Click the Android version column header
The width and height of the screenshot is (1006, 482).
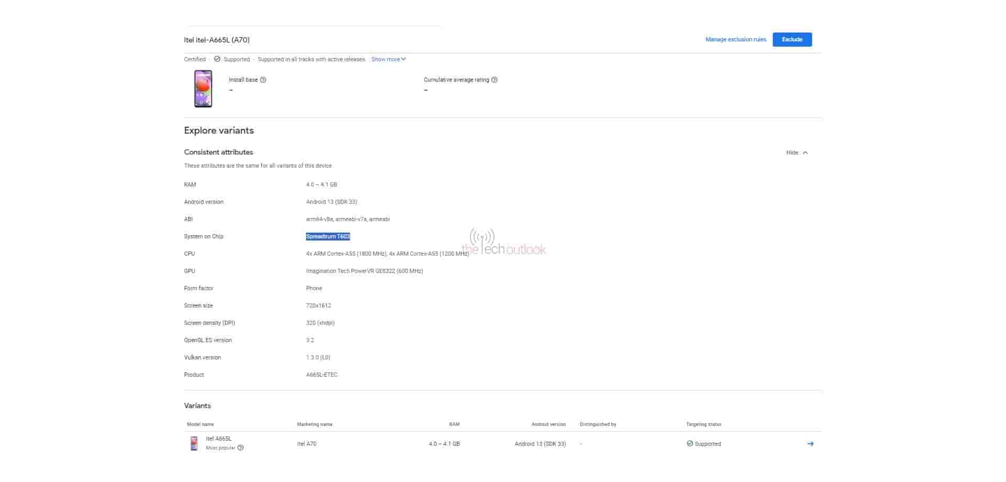[x=548, y=424]
